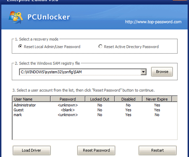The height and width of the screenshot is (157, 189).
Task: Click the Load Driver button
Action: tap(31, 150)
